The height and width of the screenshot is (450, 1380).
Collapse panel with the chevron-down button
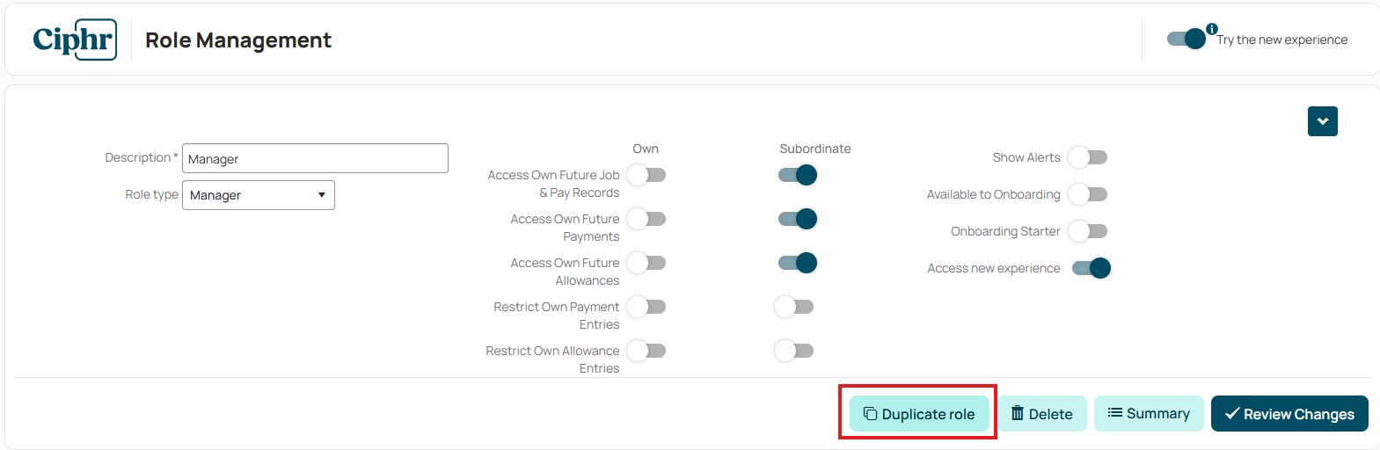(1323, 121)
